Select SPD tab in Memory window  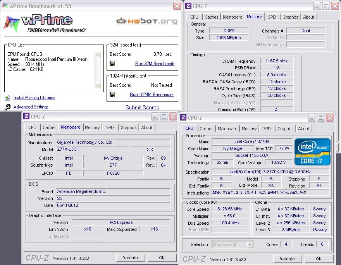pos(272,17)
